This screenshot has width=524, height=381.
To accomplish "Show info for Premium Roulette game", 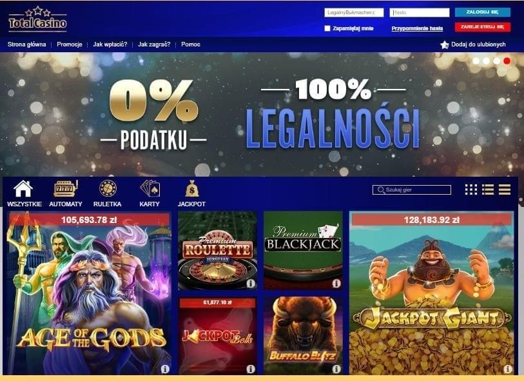I will 251,284.
